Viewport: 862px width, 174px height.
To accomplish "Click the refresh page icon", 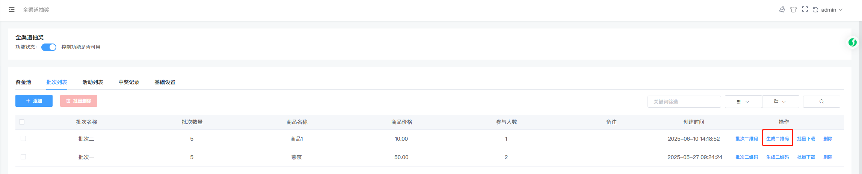I will pos(815,10).
